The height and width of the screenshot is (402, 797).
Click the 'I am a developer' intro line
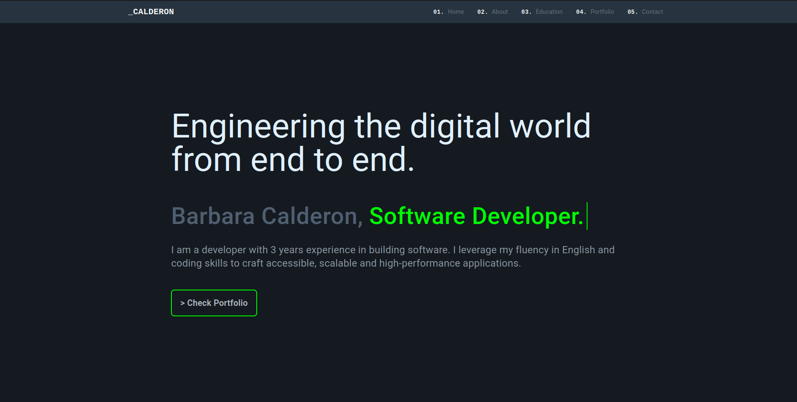click(392, 250)
